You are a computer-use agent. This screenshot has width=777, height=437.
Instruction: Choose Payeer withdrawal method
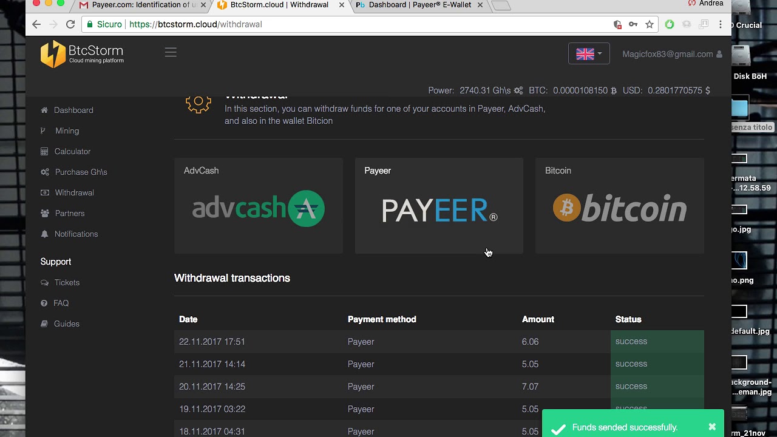click(x=439, y=206)
